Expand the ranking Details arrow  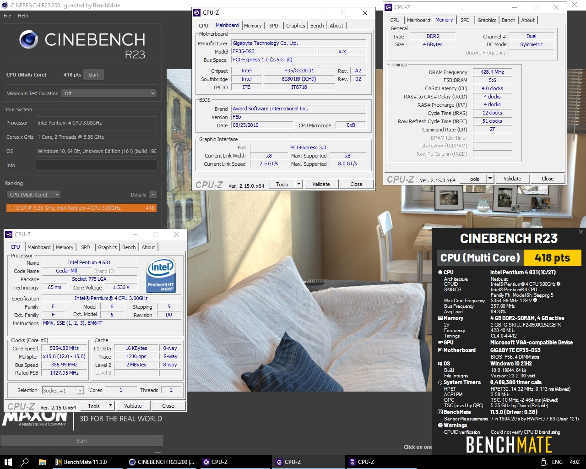coord(153,195)
